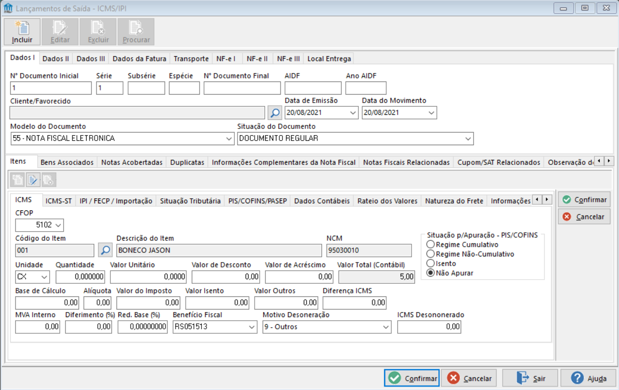Expand the Benefício Fiscal dropdown
This screenshot has height=390, width=619.
[252, 327]
